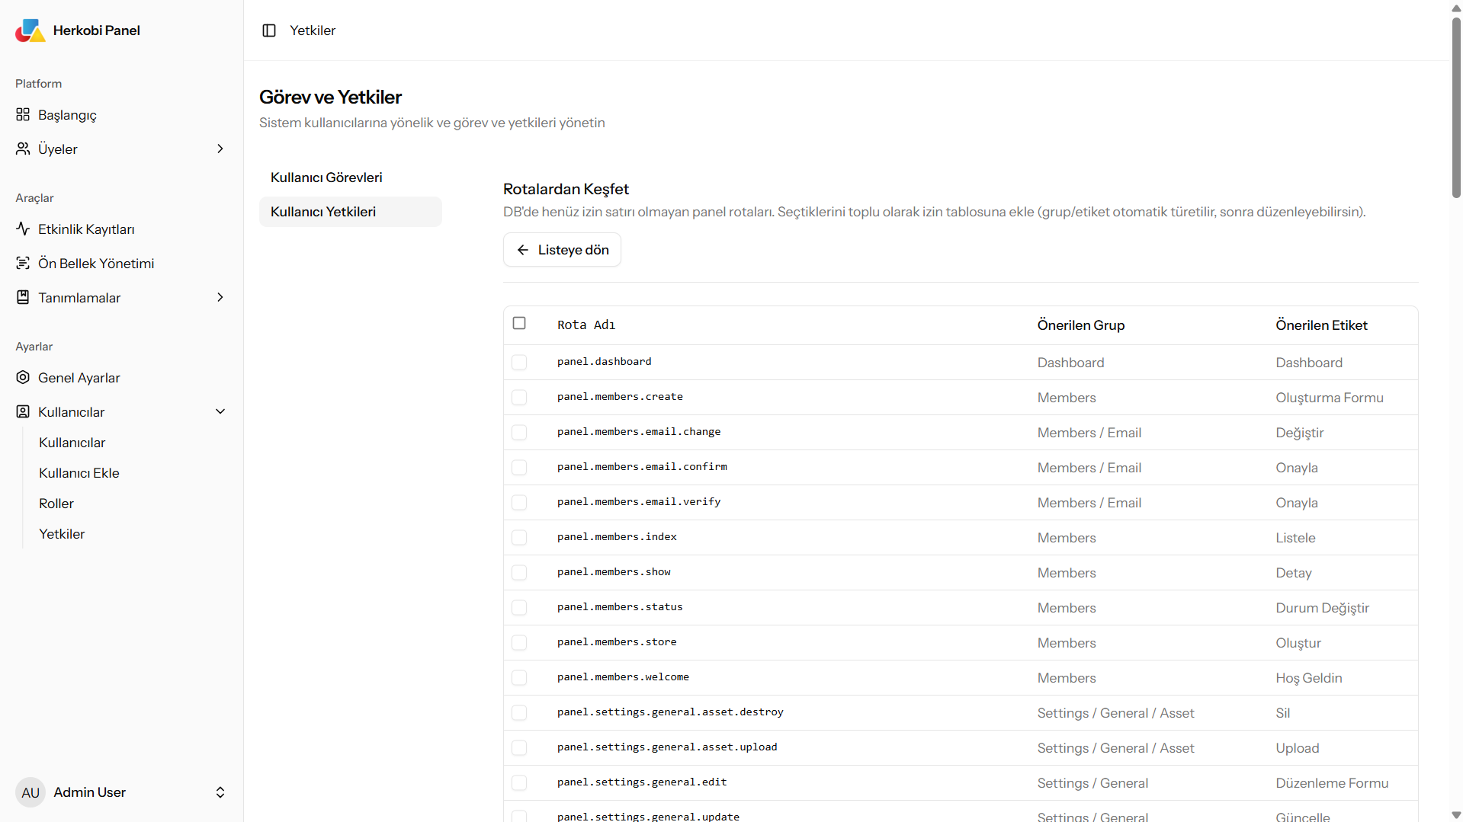Click the Detay label cell
The width and height of the screenshot is (1463, 822).
click(1294, 573)
